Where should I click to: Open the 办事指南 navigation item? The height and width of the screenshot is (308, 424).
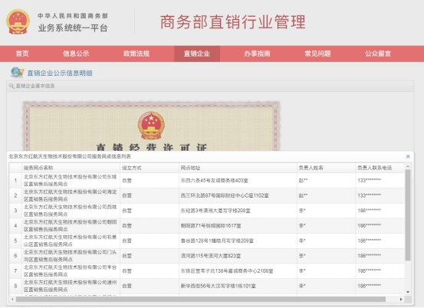tap(257, 54)
